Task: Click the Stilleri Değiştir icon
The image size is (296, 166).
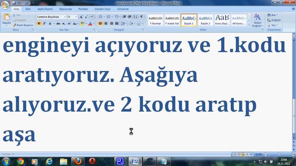Action: click(x=257, y=20)
